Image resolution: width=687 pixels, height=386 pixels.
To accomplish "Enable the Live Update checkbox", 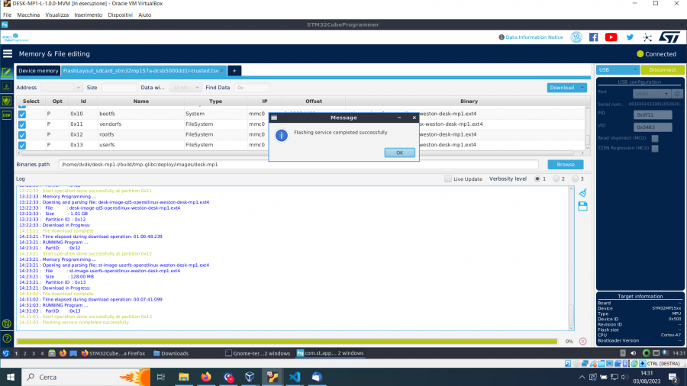I will (448, 179).
